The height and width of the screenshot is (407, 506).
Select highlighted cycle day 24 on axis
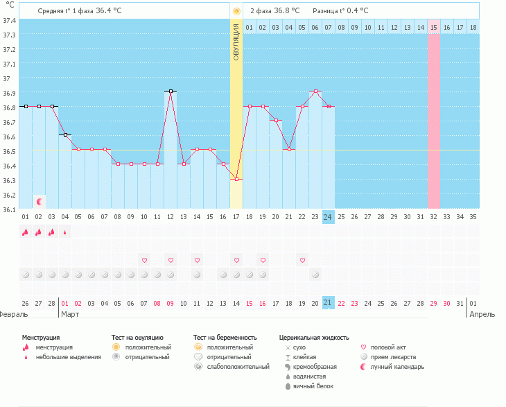(329, 216)
